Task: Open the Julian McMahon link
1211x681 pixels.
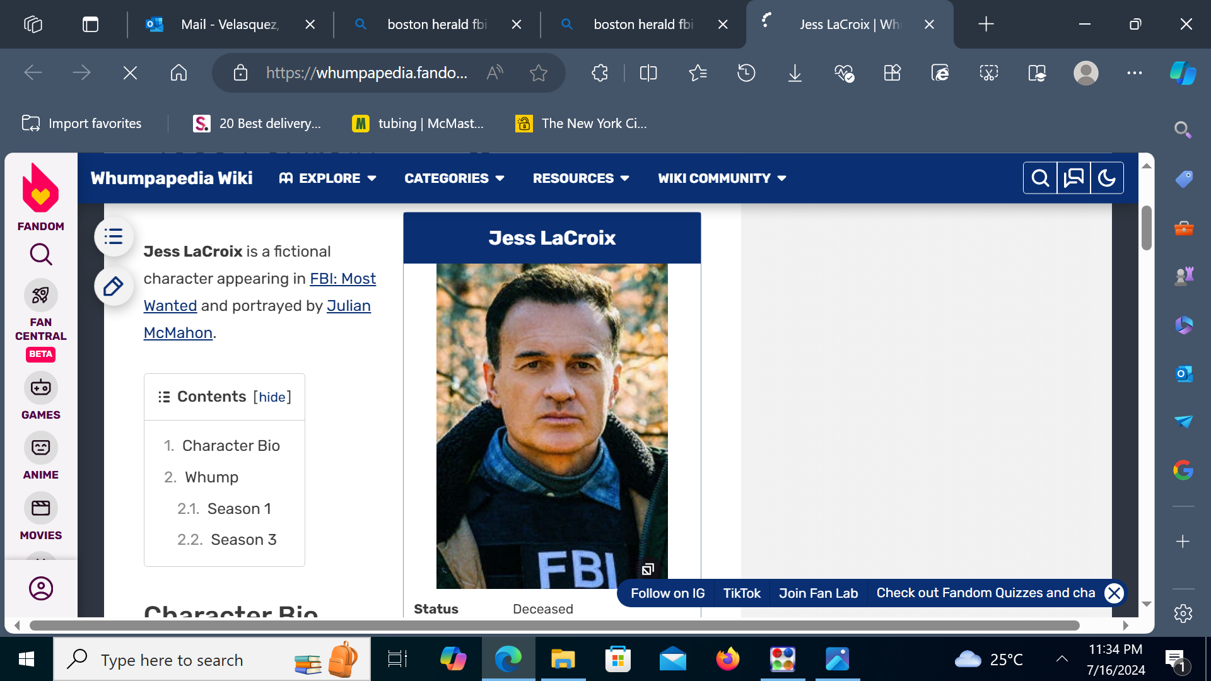Action: [x=349, y=306]
